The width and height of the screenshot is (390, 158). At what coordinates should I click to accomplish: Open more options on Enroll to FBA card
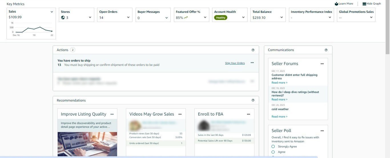point(248,114)
